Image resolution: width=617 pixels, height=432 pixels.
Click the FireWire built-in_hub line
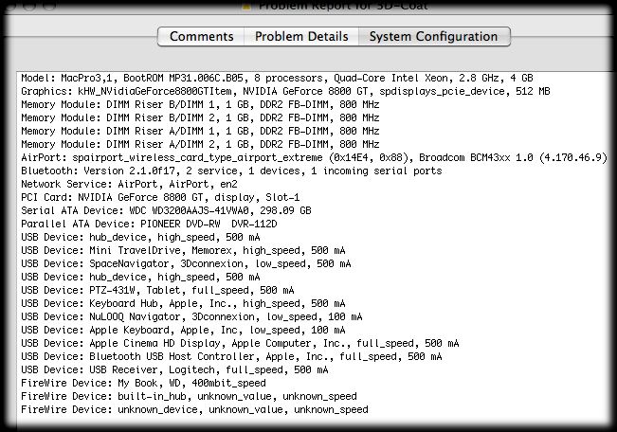pos(189,396)
